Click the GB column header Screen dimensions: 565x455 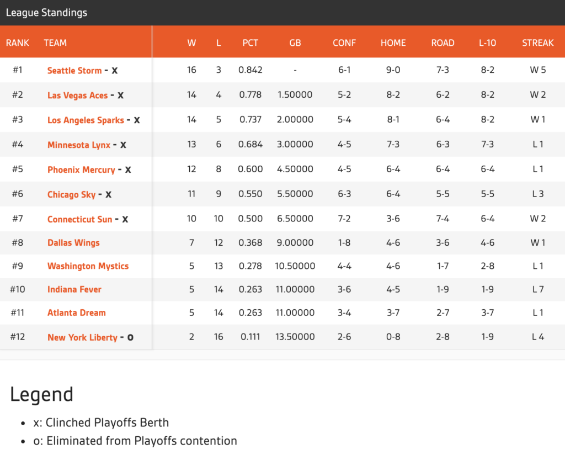tap(295, 43)
